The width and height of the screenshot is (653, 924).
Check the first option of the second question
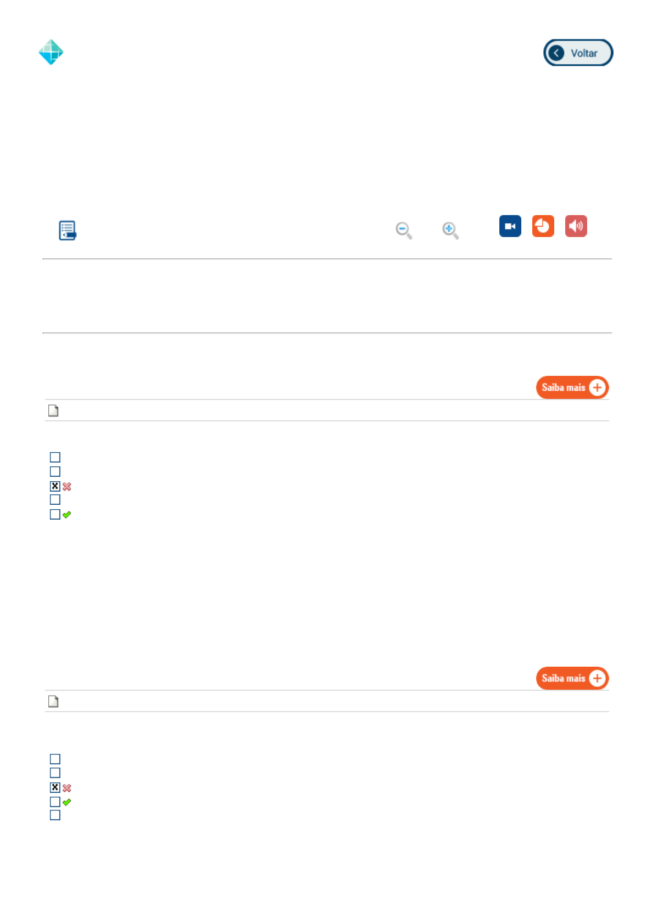55,759
